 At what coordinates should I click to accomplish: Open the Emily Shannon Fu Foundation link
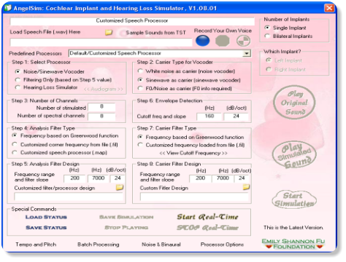tap(293, 244)
